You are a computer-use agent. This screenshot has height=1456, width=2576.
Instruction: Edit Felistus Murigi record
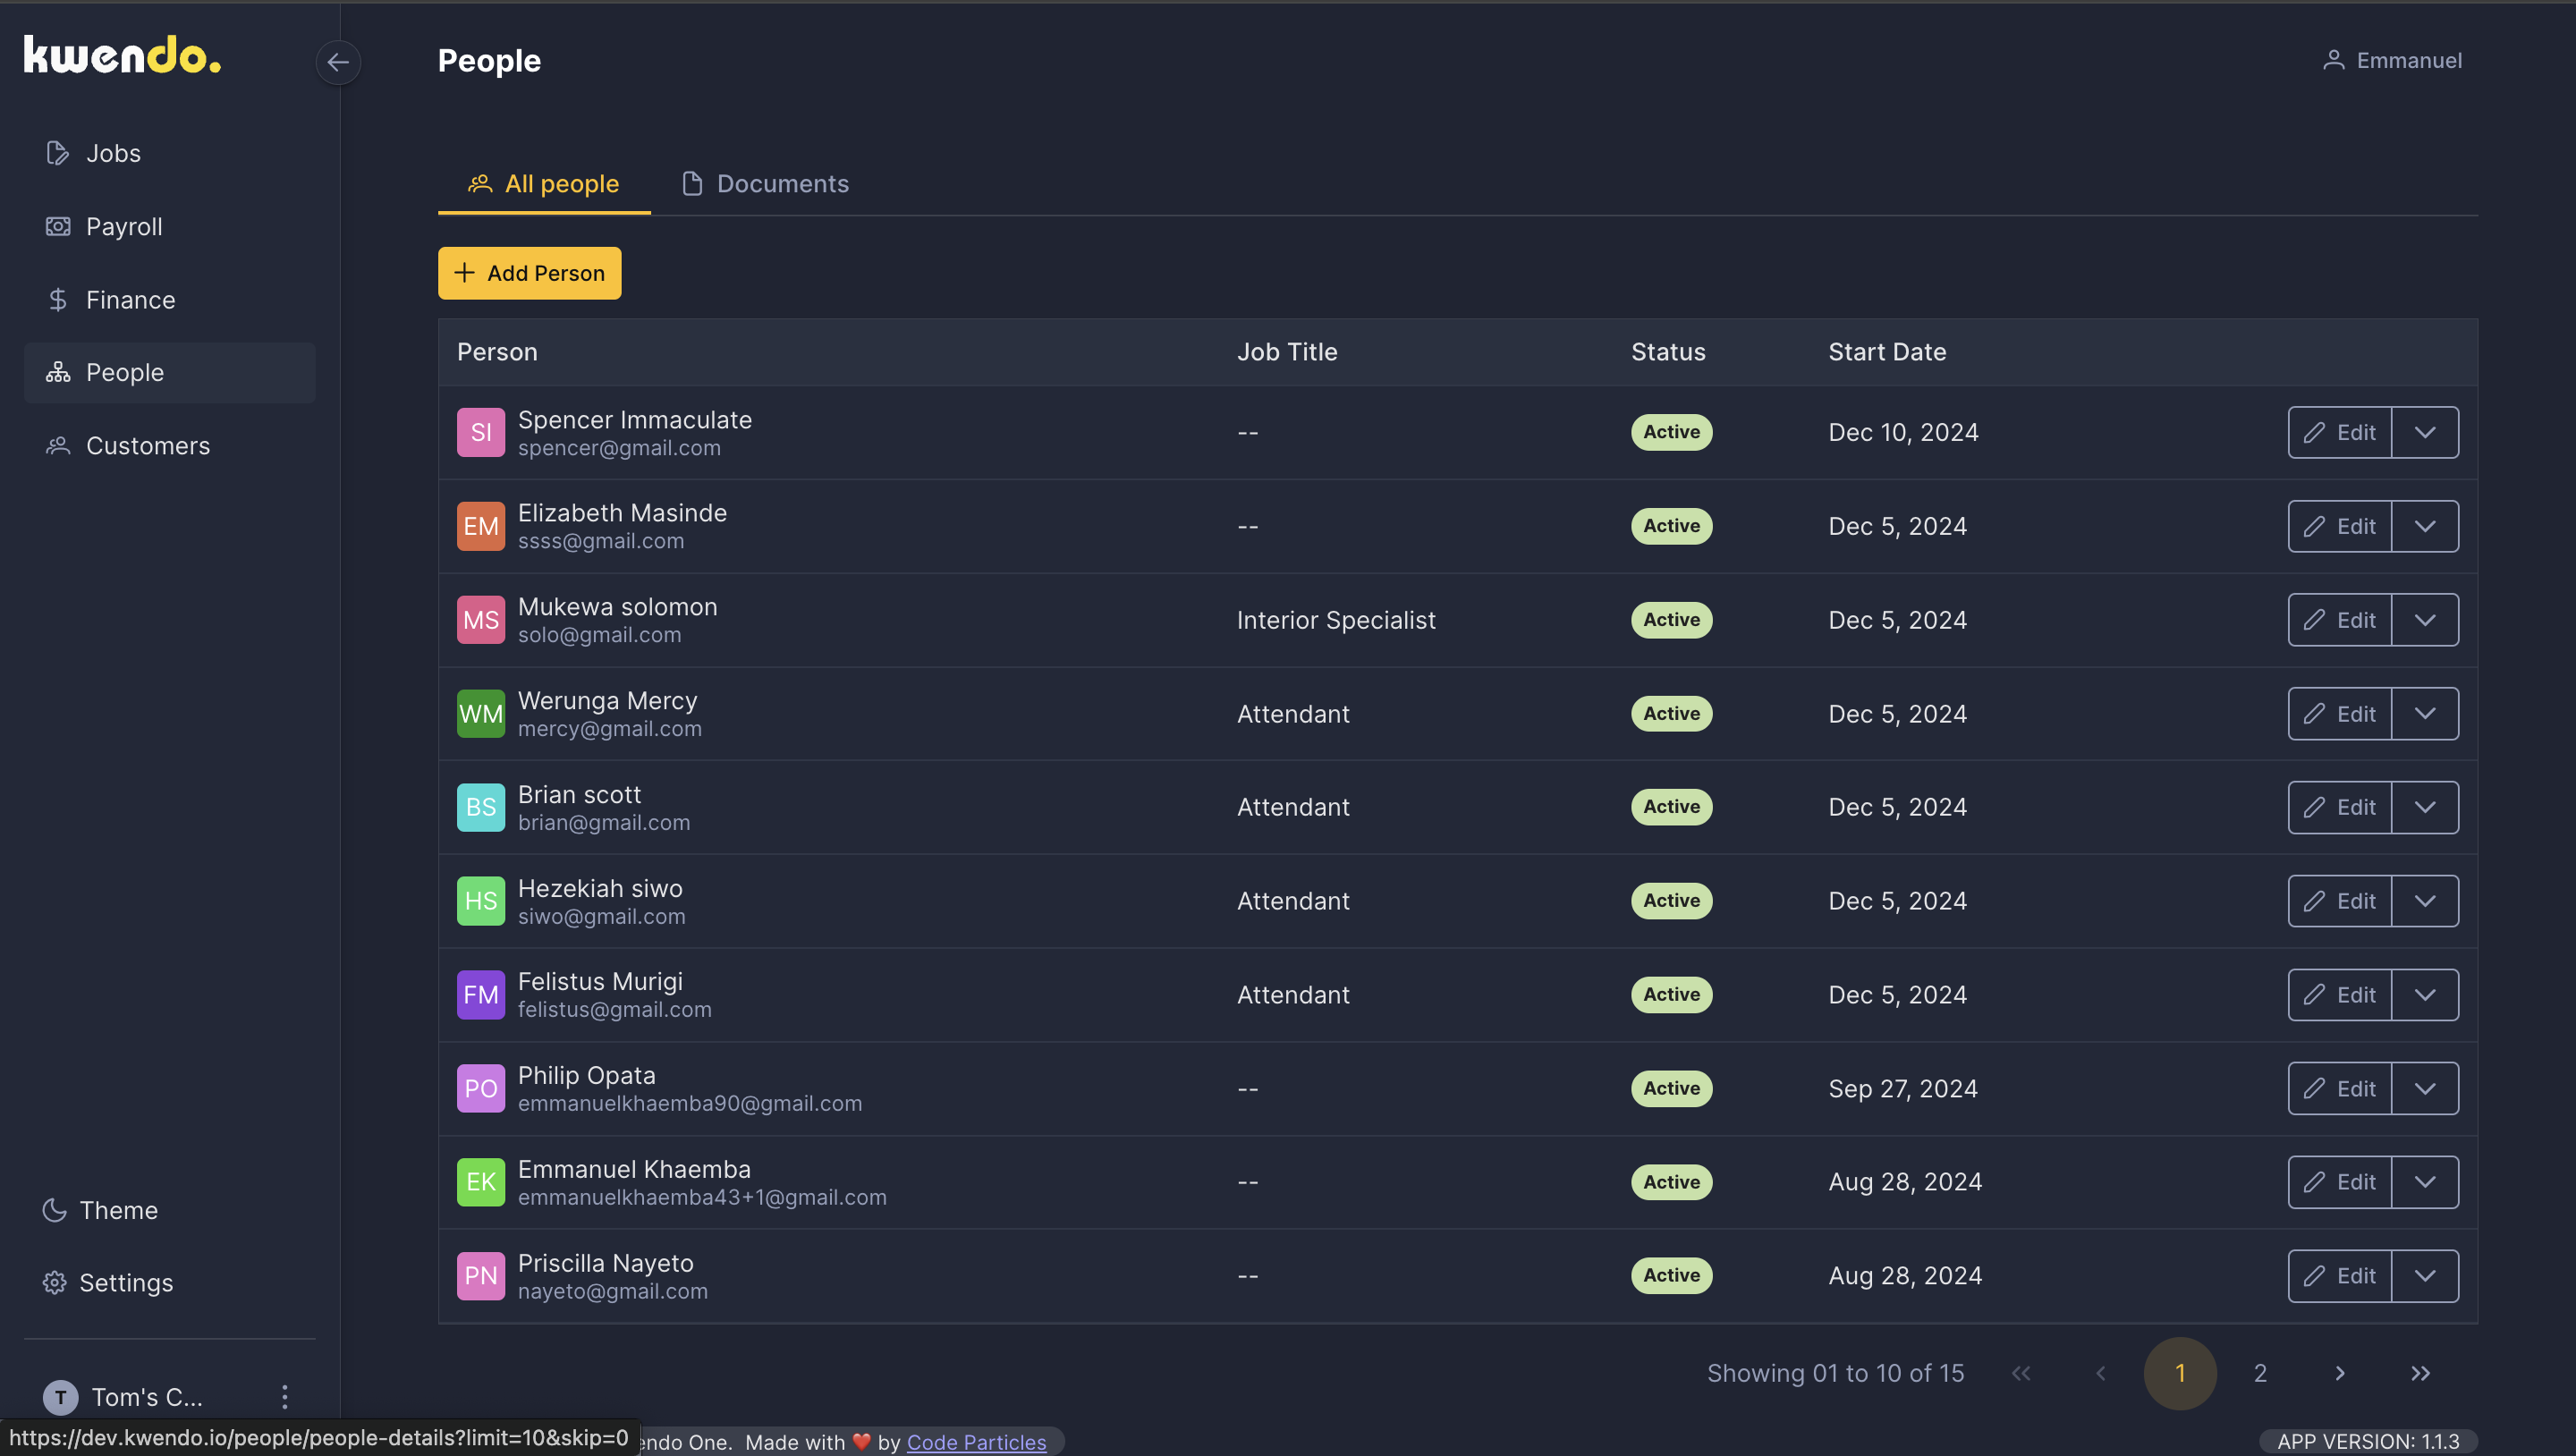(2340, 995)
